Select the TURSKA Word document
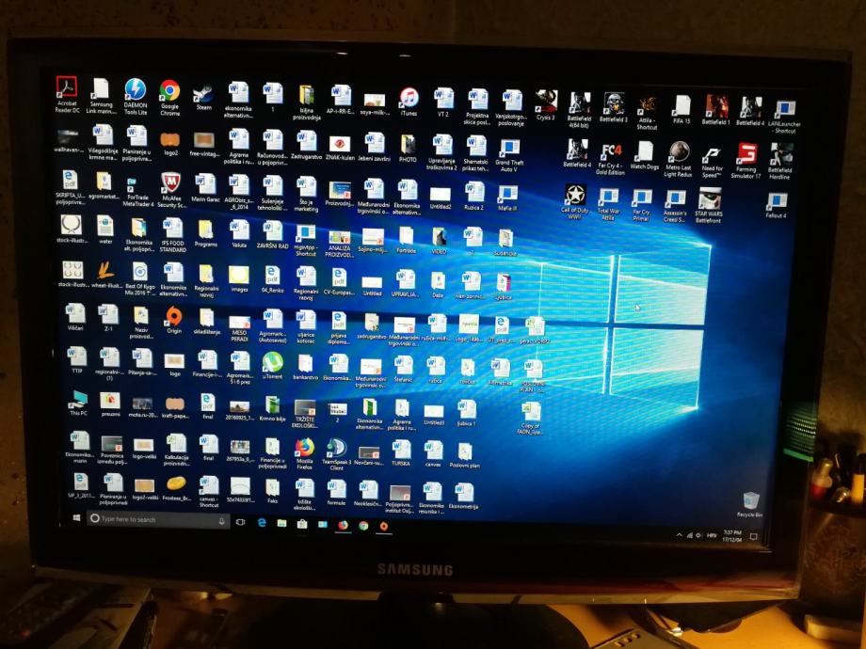Image resolution: width=866 pixels, height=649 pixels. (x=401, y=453)
